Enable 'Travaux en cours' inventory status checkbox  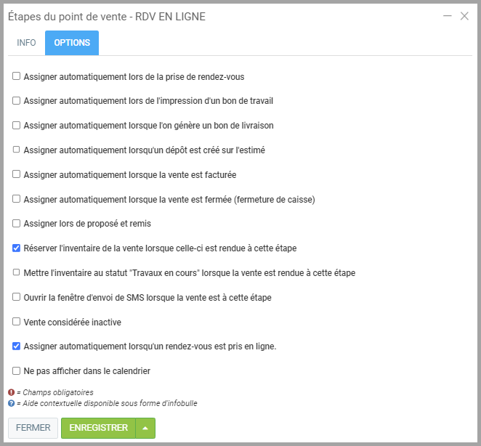(x=17, y=272)
